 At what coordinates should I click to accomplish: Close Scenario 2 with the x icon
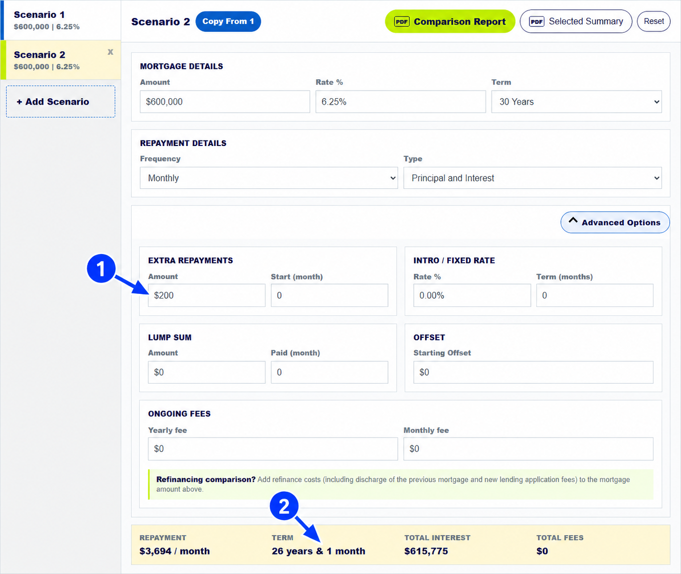(110, 52)
